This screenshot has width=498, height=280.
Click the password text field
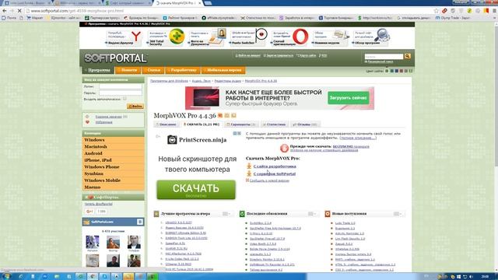tap(121, 93)
